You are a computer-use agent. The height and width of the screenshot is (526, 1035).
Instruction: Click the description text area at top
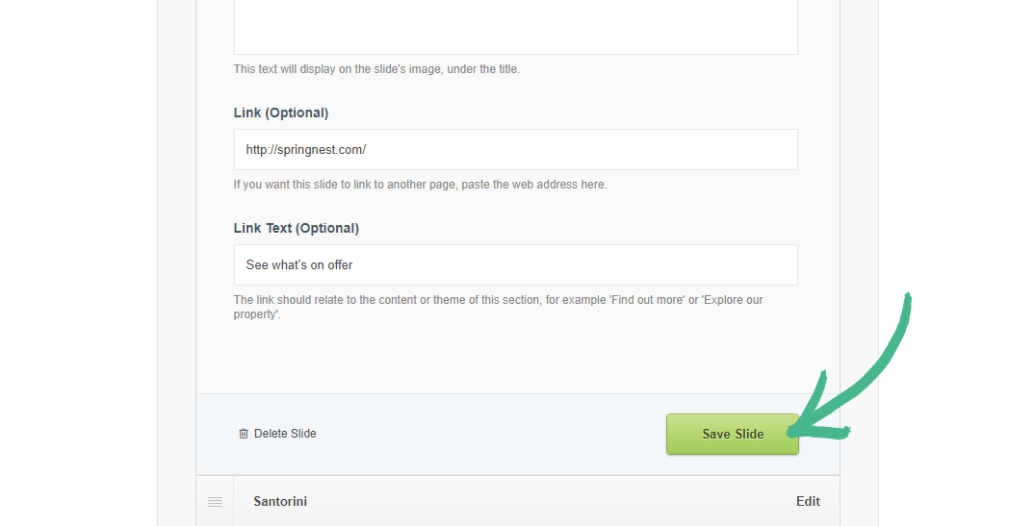tap(515, 24)
